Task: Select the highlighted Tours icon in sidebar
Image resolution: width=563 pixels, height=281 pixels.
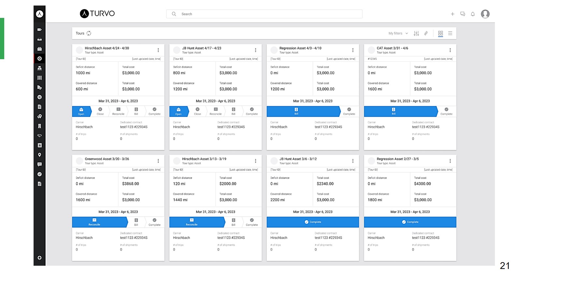Action: (39, 59)
